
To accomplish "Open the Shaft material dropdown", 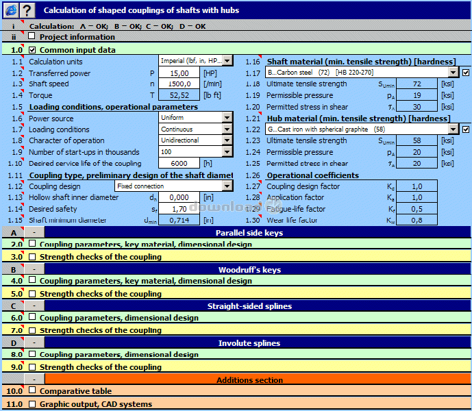I will click(453, 73).
